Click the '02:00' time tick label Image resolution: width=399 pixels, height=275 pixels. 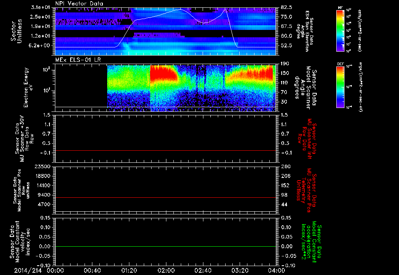[166, 270]
